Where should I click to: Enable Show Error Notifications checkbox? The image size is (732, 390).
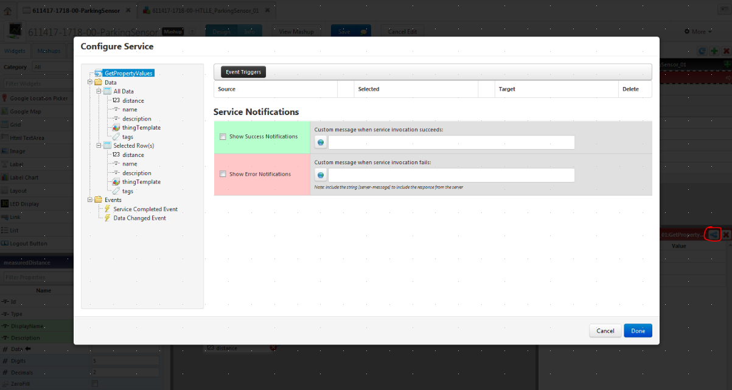(223, 174)
